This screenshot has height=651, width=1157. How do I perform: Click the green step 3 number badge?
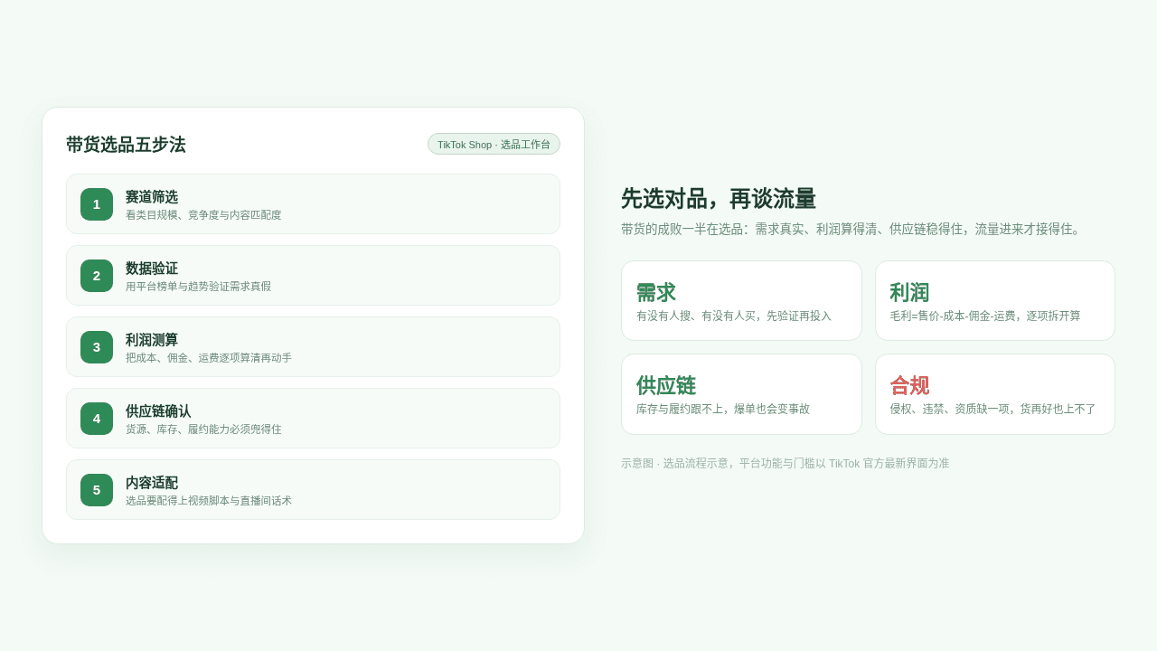pyautogui.click(x=97, y=347)
